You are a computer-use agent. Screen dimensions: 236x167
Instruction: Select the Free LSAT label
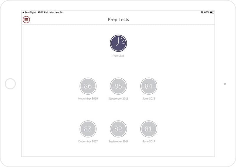pos(118,56)
